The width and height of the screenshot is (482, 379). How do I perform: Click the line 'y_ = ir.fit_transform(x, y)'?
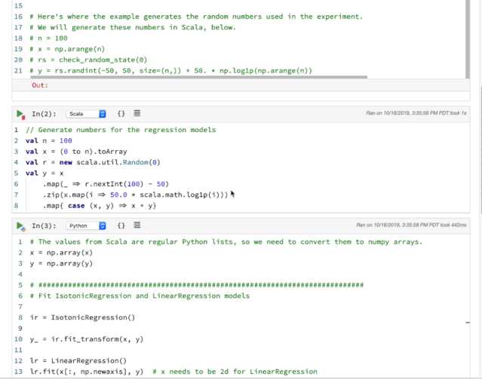click(x=87, y=339)
